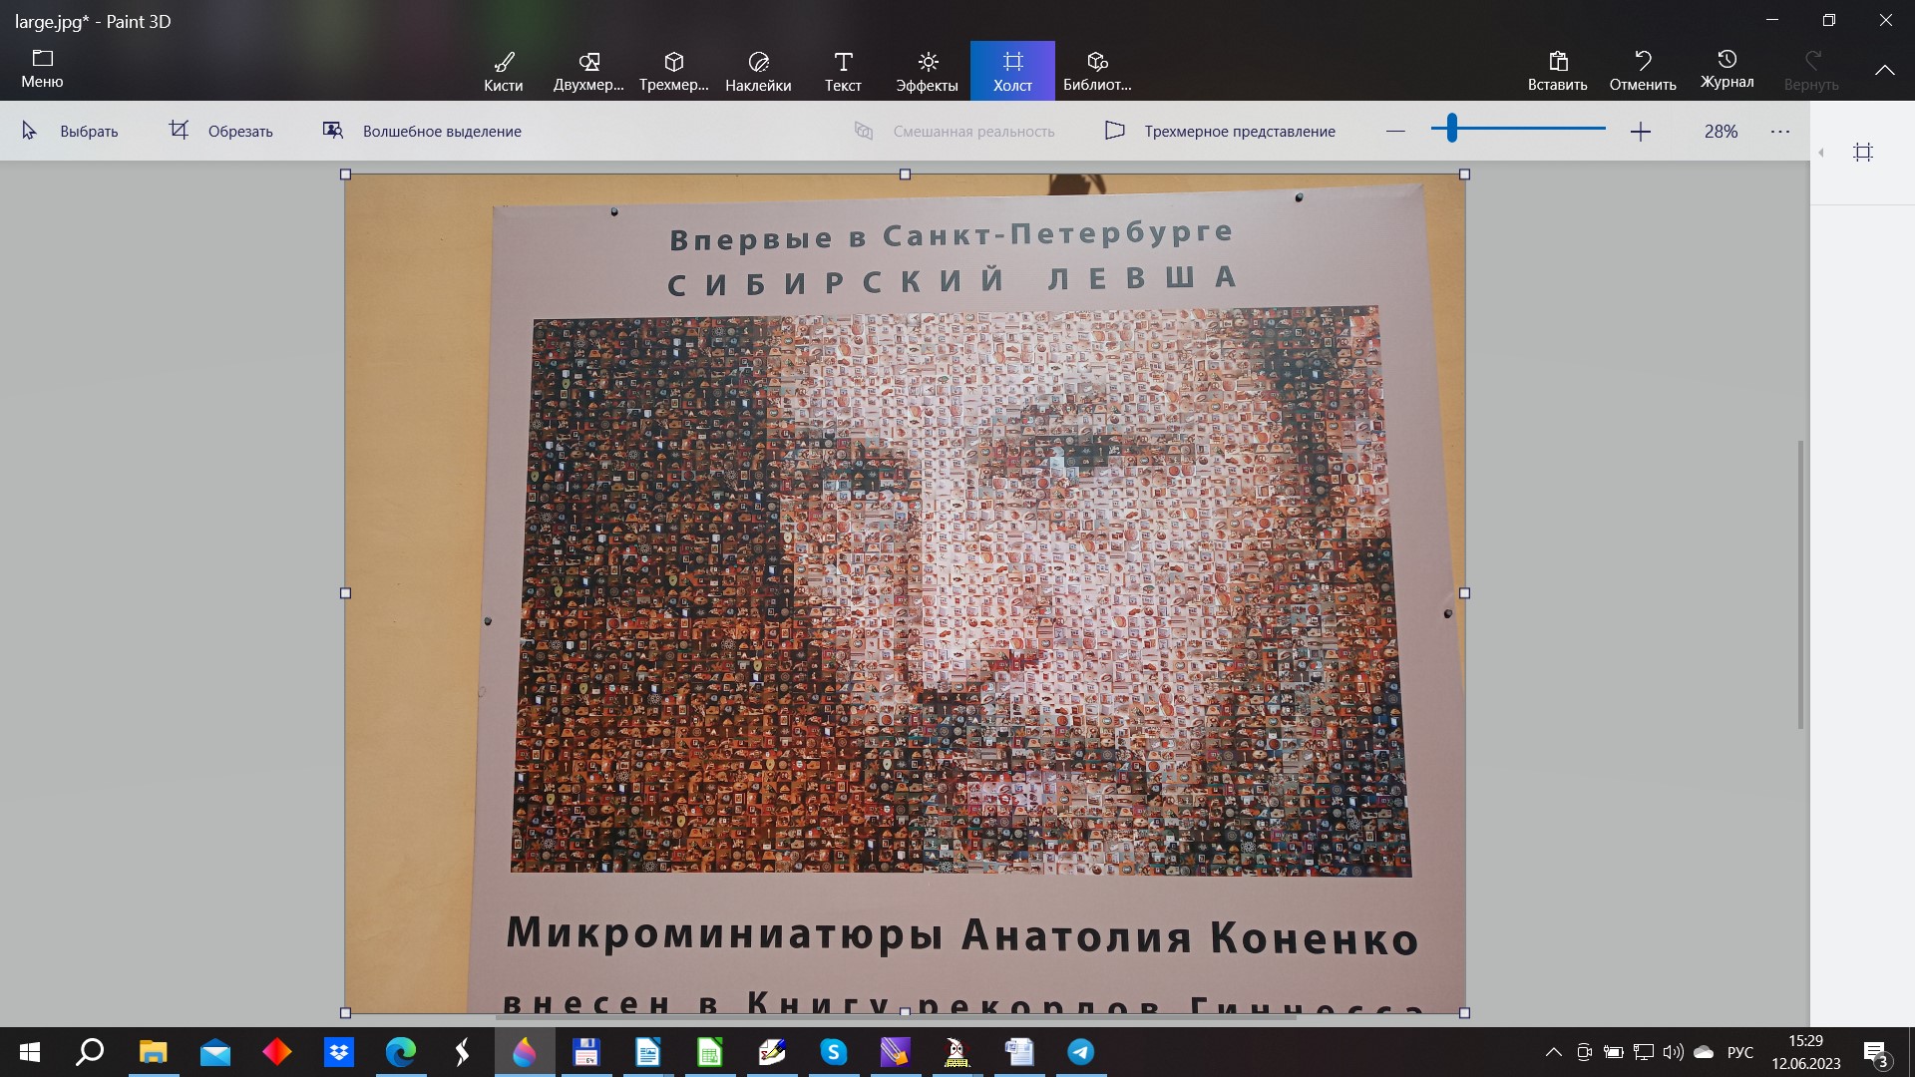Open the floppy disk app on the taskbar
The width and height of the screenshot is (1915, 1077).
point(586,1052)
